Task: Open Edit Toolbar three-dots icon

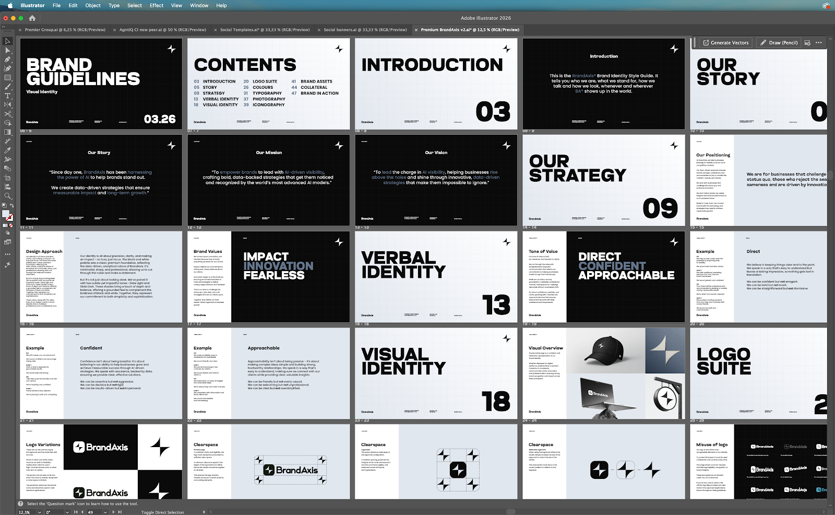Action: coord(8,254)
